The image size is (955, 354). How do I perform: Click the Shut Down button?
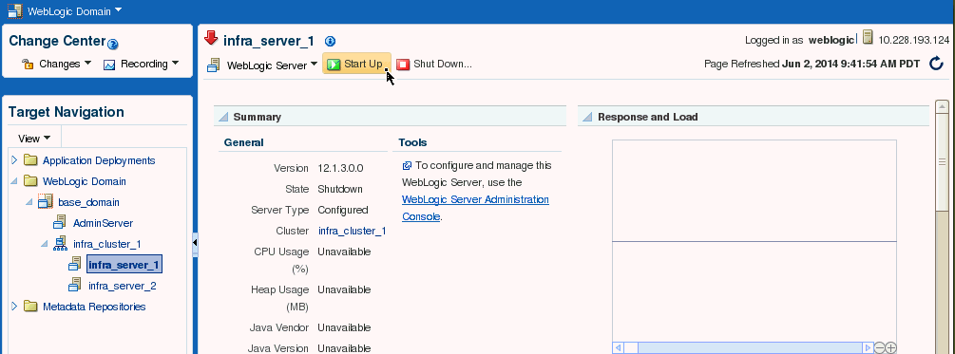(433, 64)
